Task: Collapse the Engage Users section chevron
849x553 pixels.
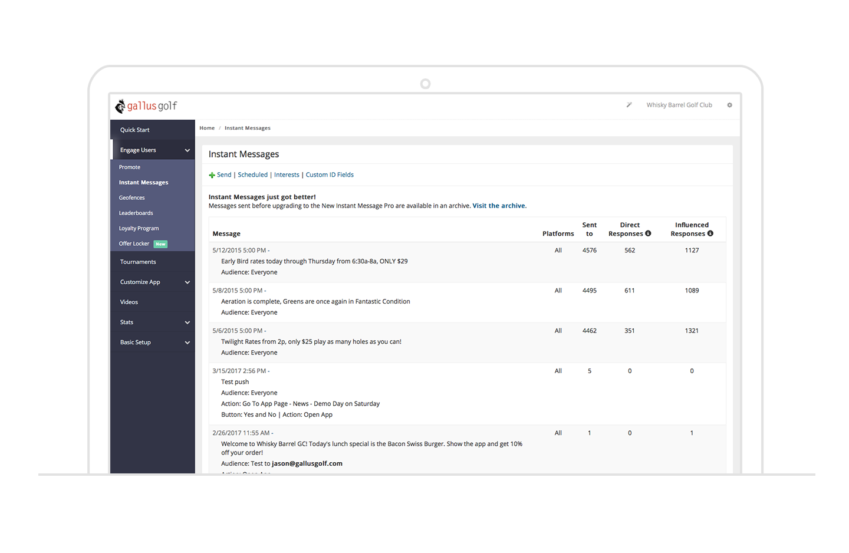Action: tap(187, 150)
